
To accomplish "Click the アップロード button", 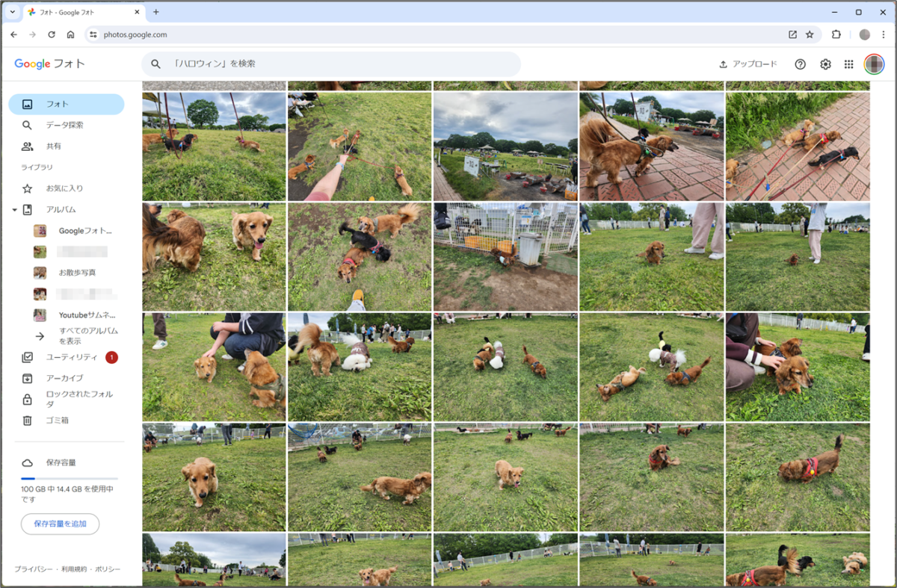I will (x=747, y=64).
